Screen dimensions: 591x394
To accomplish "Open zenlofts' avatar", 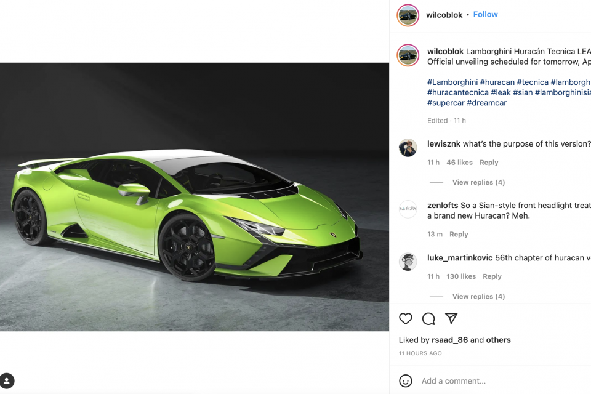I will point(408,209).
